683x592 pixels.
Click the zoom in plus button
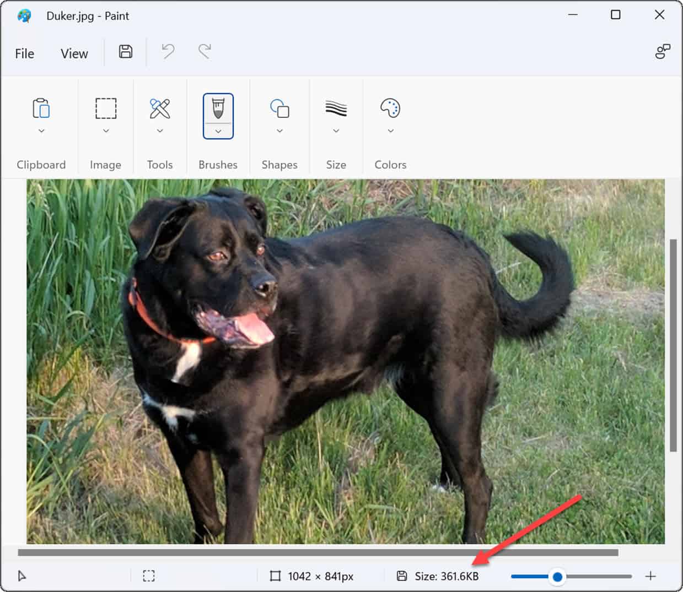(650, 576)
